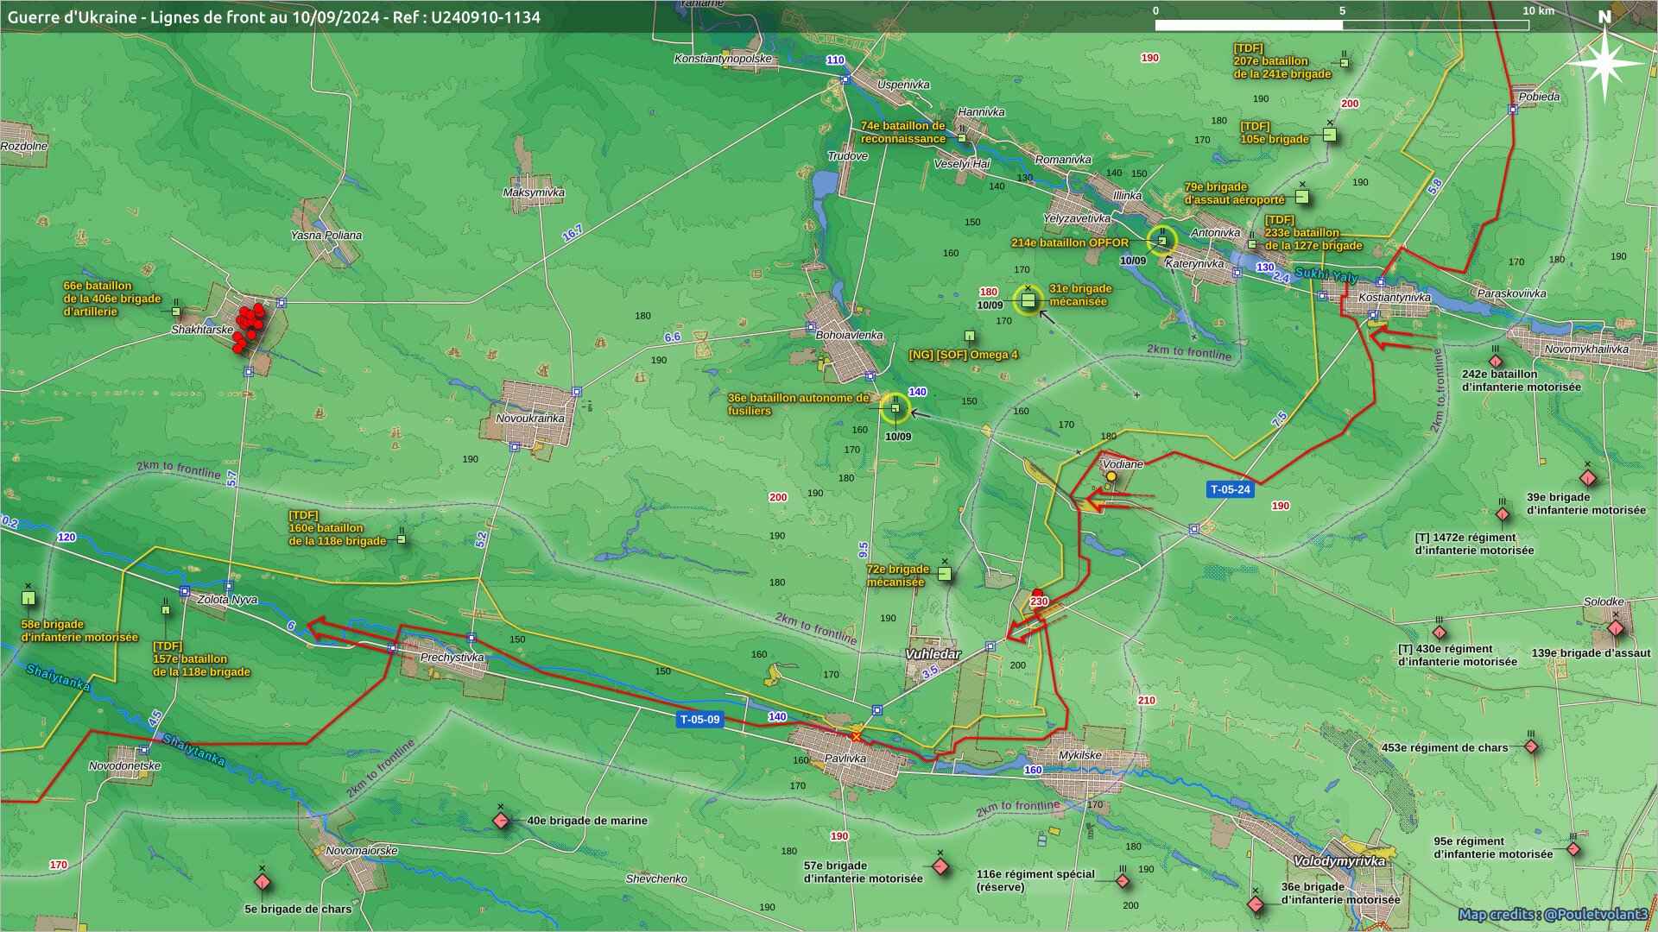
Task: Click the Sukhi Yaly river label
Action: point(1326,276)
